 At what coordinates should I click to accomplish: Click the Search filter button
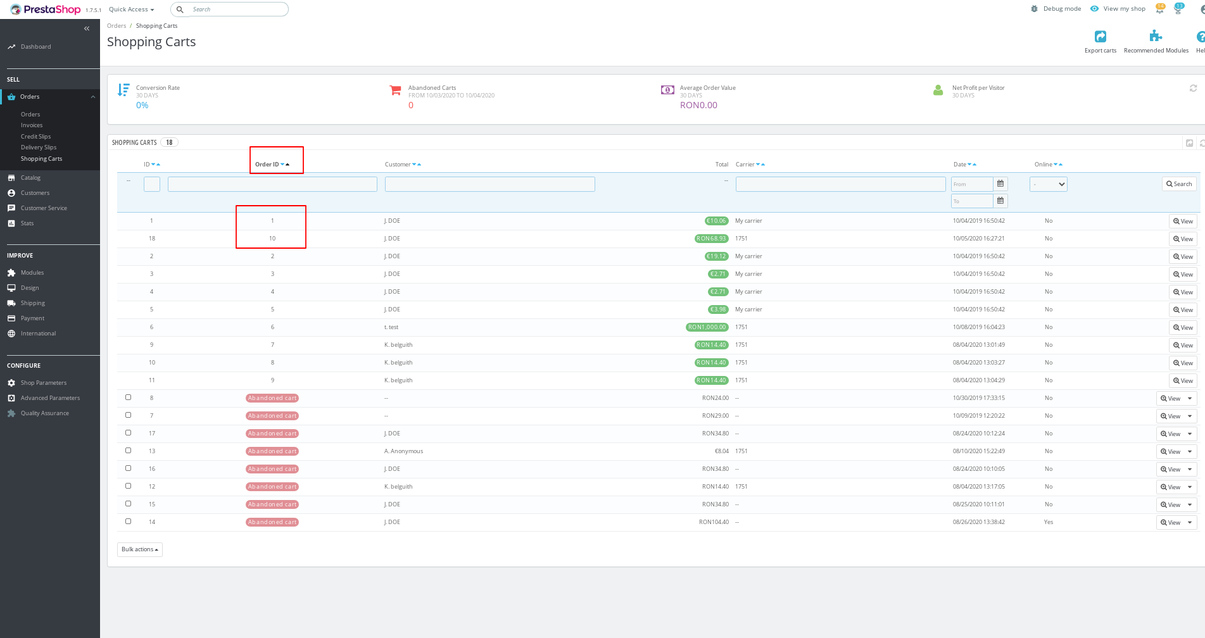pyautogui.click(x=1179, y=184)
